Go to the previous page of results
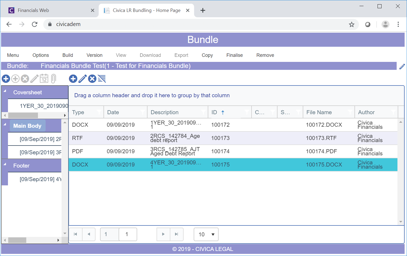This screenshot has width=407, height=256. 89,234
